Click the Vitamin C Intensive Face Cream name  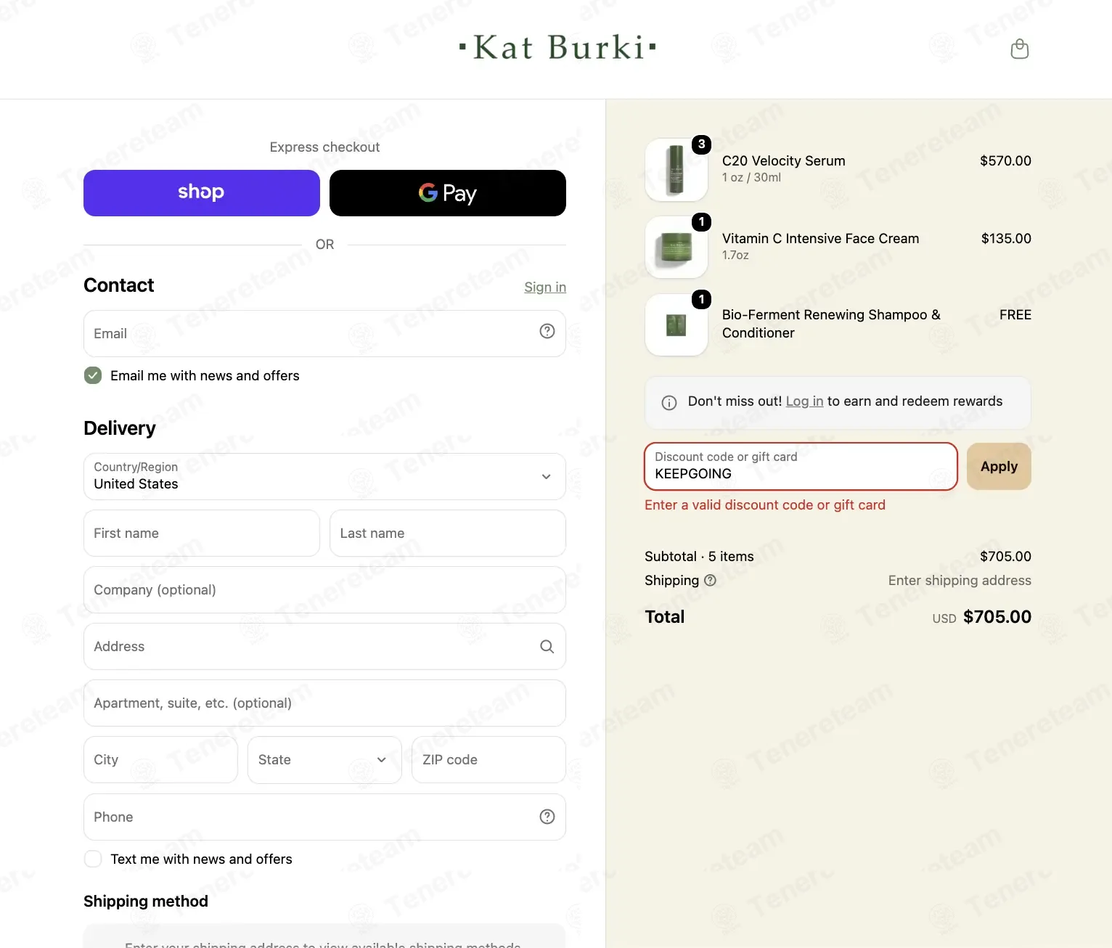pyautogui.click(x=820, y=238)
